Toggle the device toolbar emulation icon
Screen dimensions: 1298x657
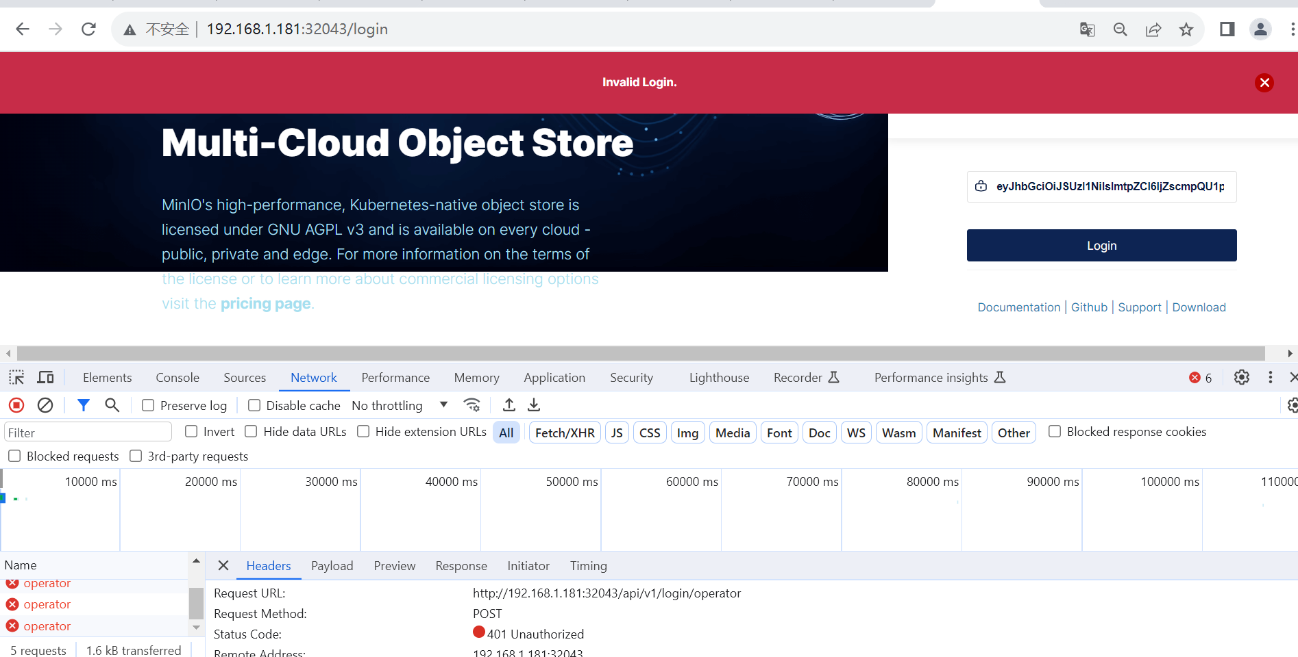(45, 377)
